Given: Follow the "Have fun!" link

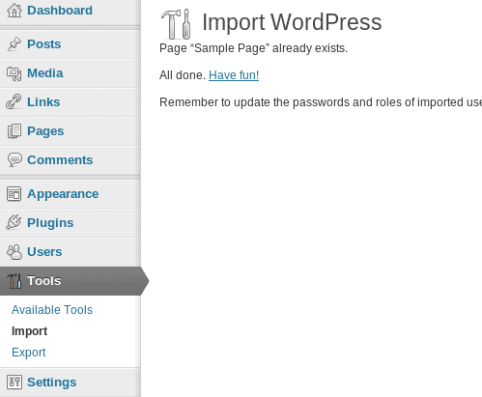Looking at the screenshot, I should click(x=234, y=75).
